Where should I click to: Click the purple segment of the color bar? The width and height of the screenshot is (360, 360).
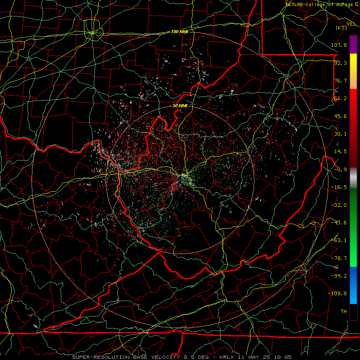pos(353,44)
